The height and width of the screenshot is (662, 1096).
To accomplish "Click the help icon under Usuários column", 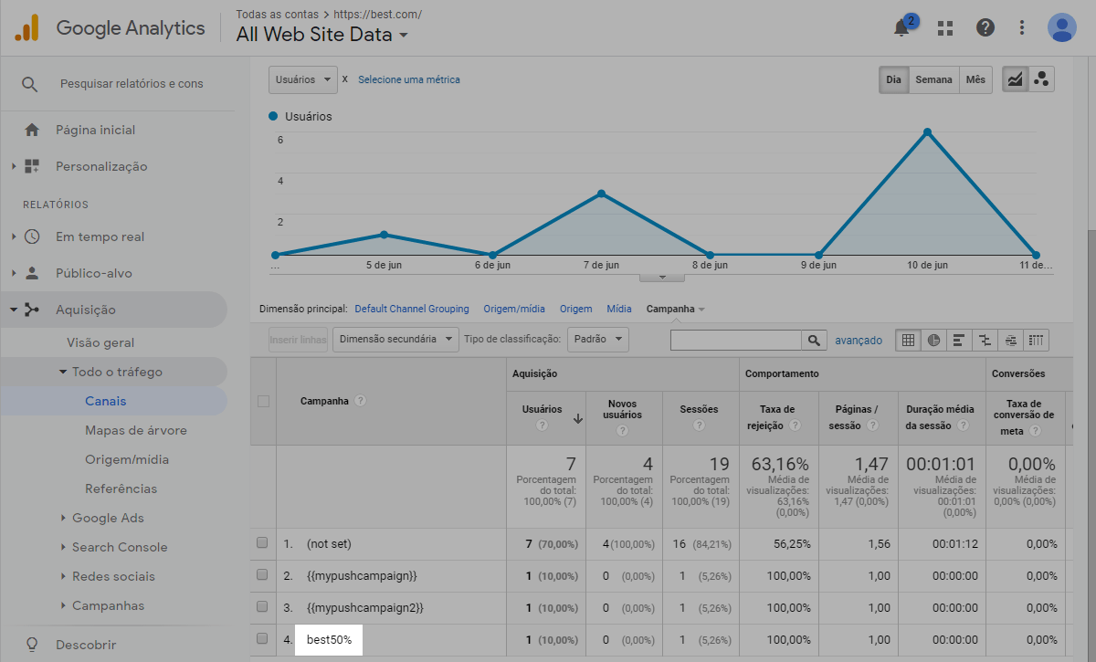I will coord(543,426).
